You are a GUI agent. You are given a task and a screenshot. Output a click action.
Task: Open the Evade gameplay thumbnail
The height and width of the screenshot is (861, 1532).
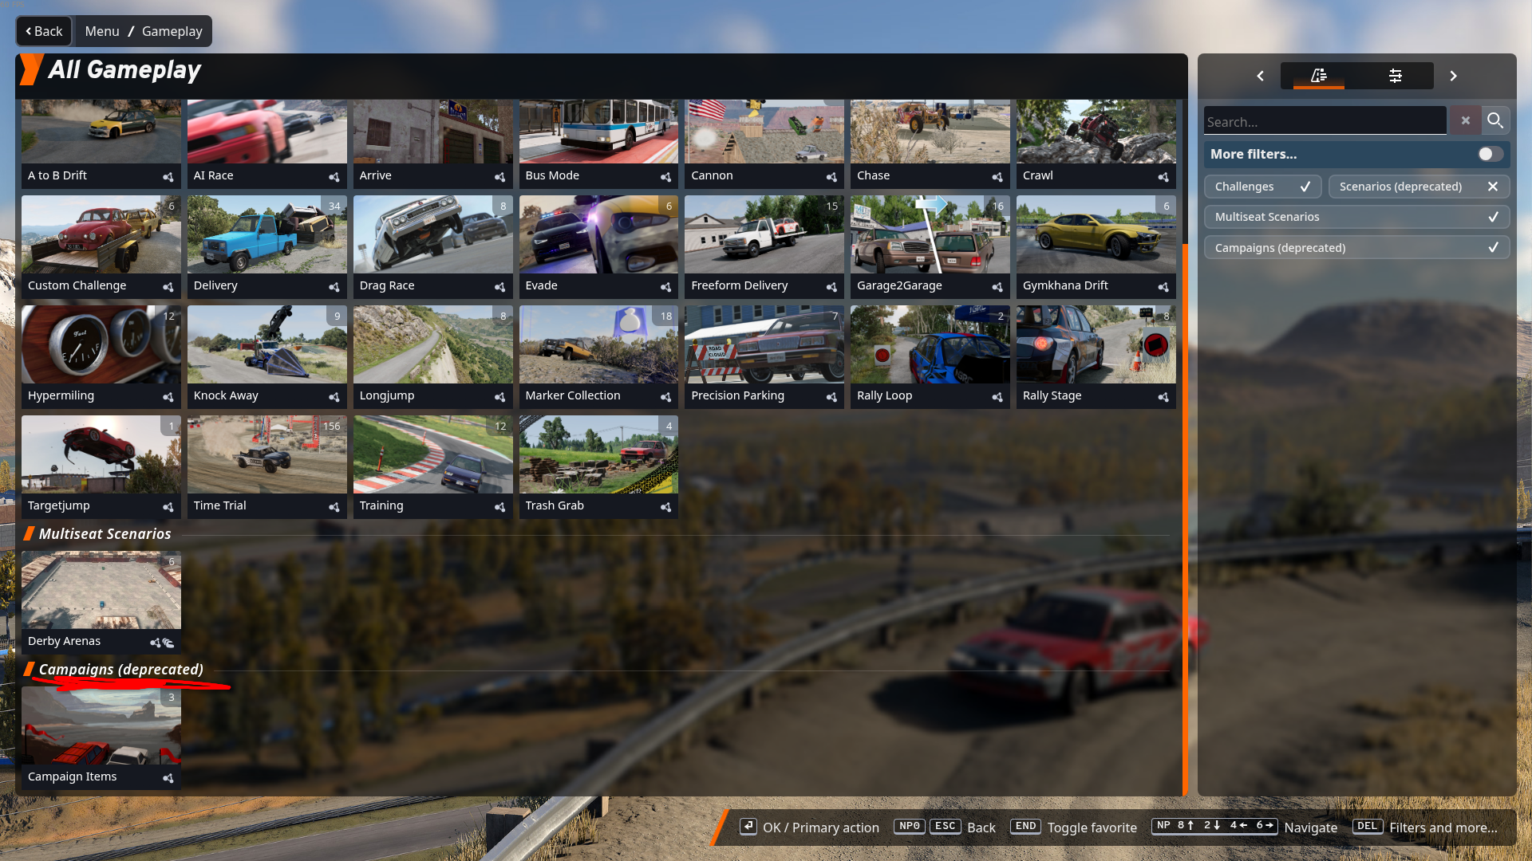tap(598, 234)
